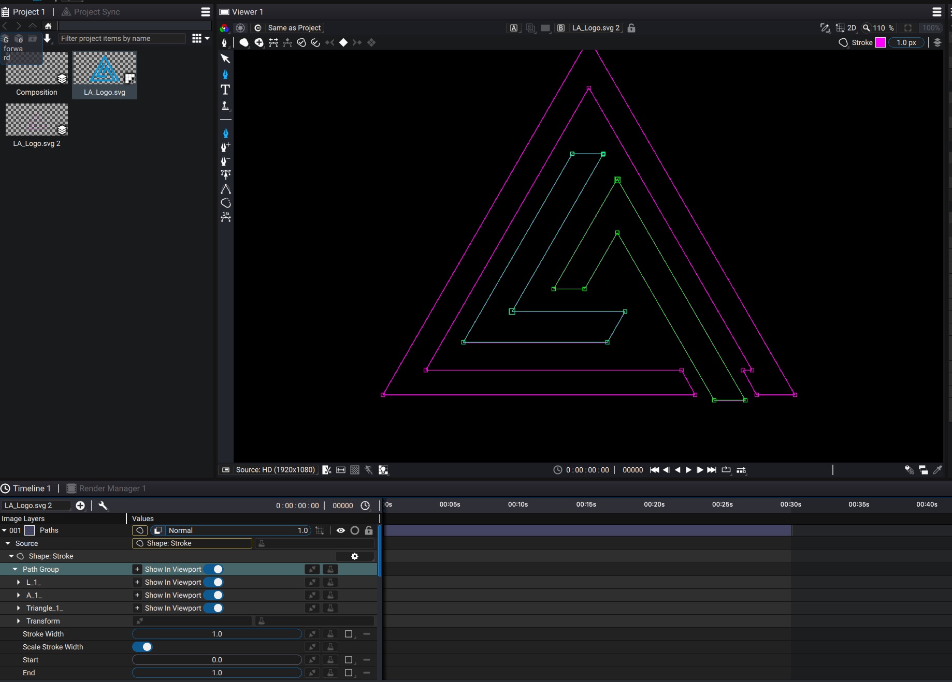Expand the Triangle_1_ path
The height and width of the screenshot is (682, 952).
[x=19, y=608]
